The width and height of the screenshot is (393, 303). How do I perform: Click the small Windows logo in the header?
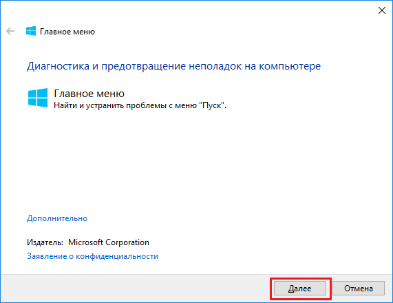coord(31,32)
